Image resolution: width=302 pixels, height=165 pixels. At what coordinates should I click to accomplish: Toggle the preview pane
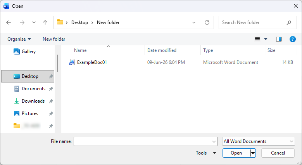[279, 39]
